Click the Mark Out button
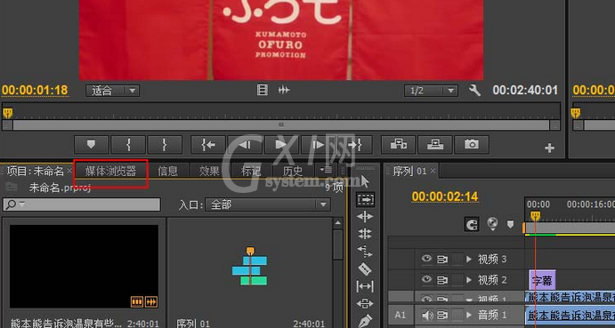The image size is (615, 328). click(x=165, y=145)
